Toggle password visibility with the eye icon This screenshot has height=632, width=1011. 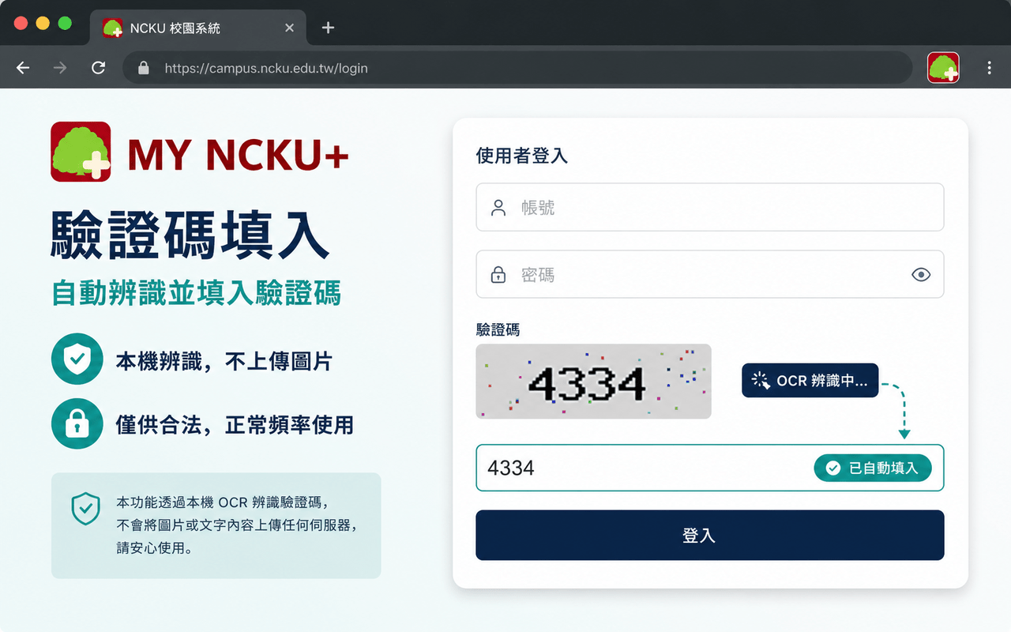click(x=921, y=274)
